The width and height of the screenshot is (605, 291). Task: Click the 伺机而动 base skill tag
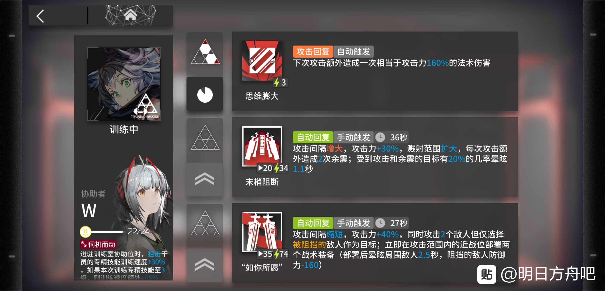coord(98,244)
